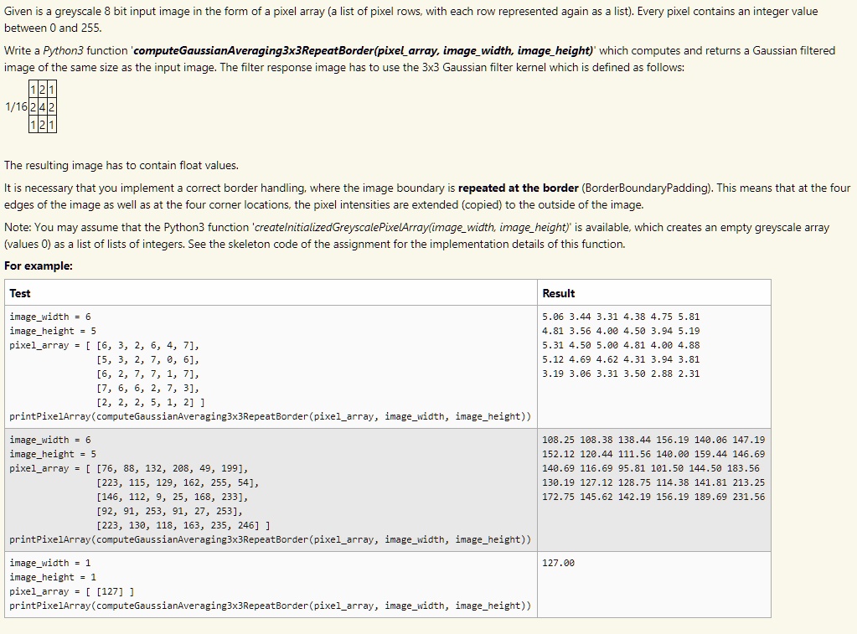Click the 'pixel_array = [ [127] ]' line
Viewport: 857px width, 634px height.
coord(71,591)
